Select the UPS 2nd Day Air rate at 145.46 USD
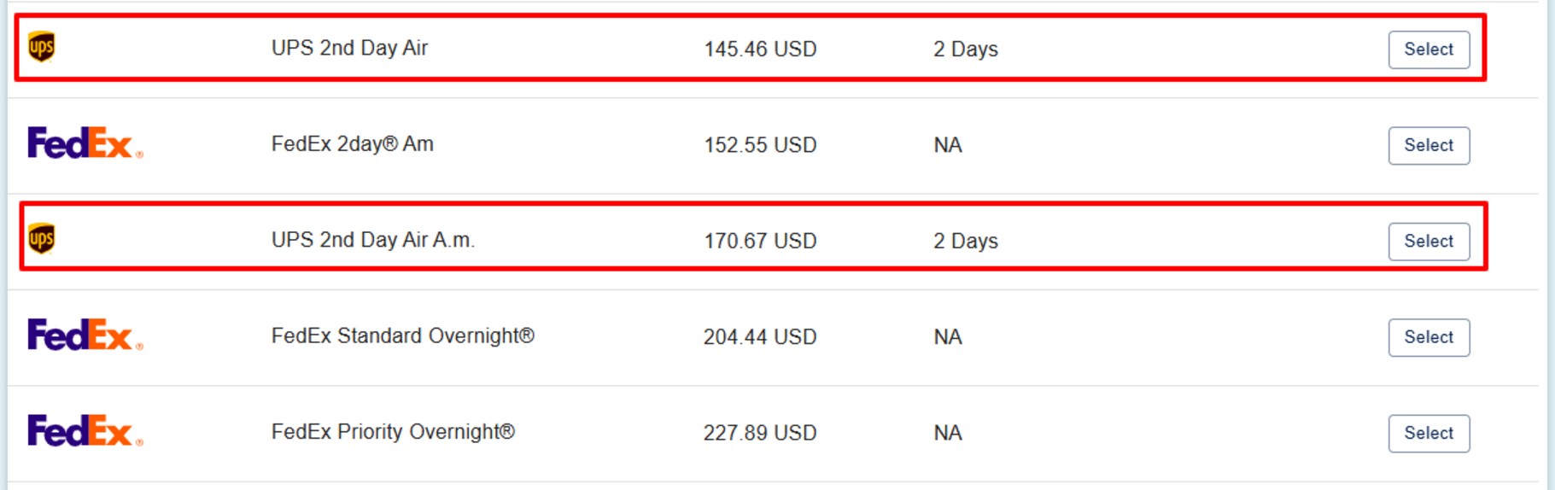The width and height of the screenshot is (1555, 490). (x=1428, y=50)
